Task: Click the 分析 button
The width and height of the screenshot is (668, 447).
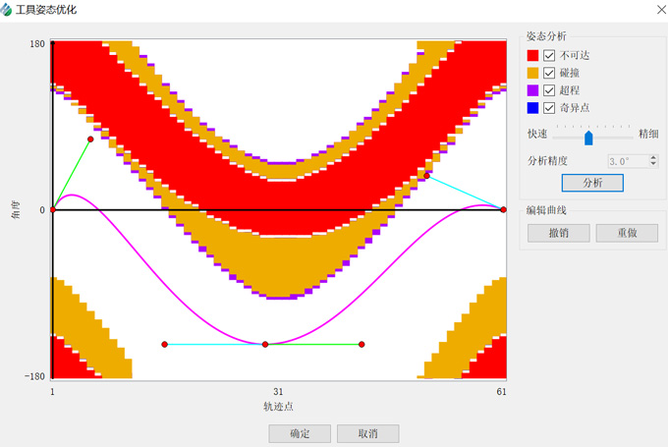Action: point(592,183)
